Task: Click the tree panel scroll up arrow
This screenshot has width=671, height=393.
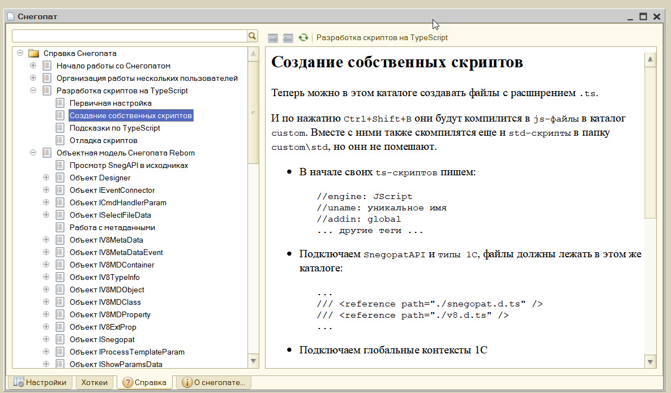Action: 253,54
